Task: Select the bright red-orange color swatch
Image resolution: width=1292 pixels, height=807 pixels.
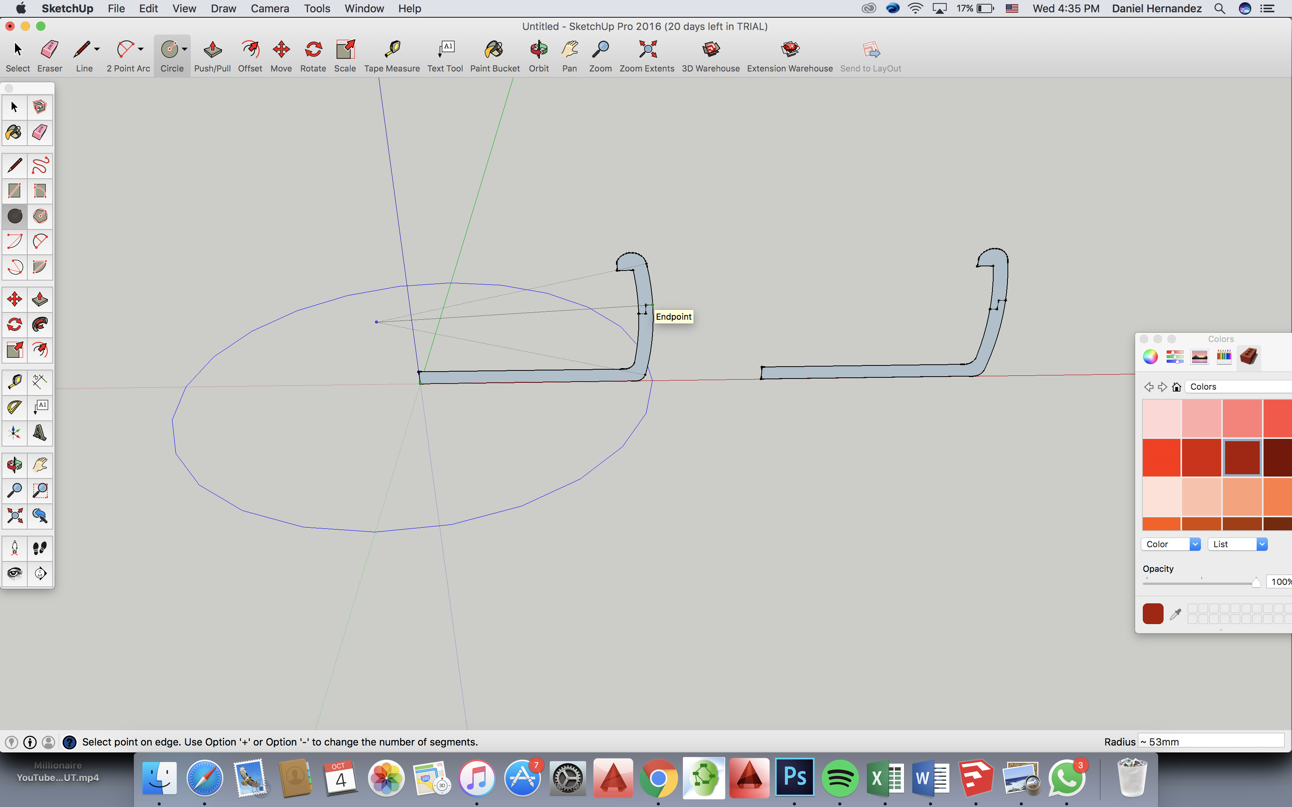Action: tap(1161, 457)
